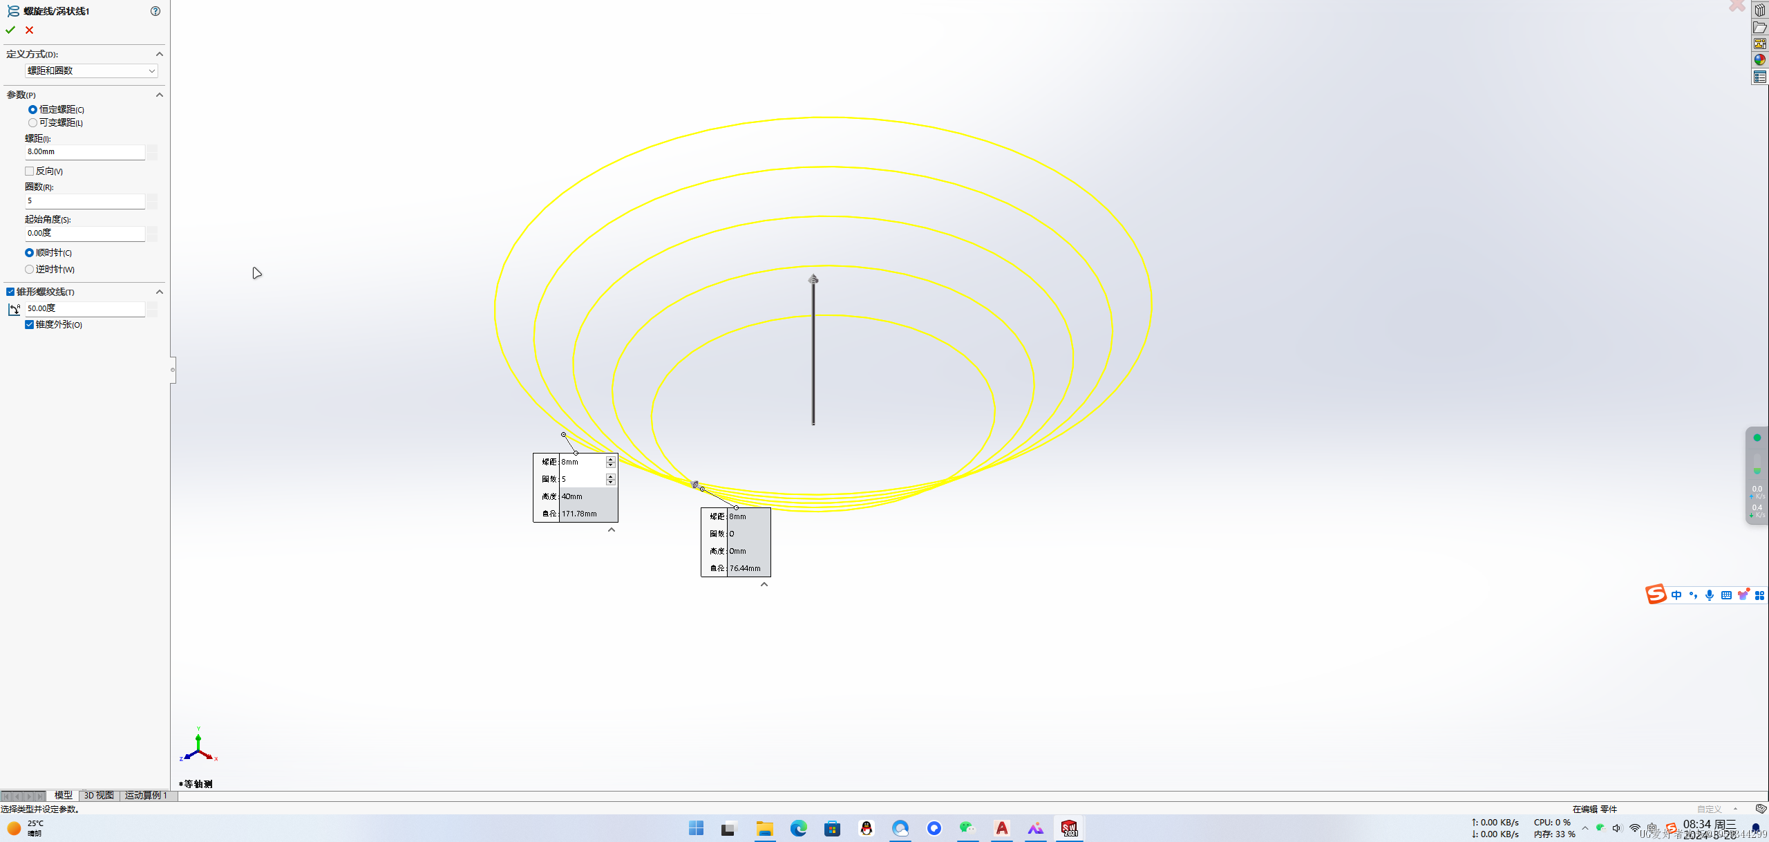Image resolution: width=1769 pixels, height=842 pixels.
Task: Open WeChat from the taskbar
Action: coord(967,828)
